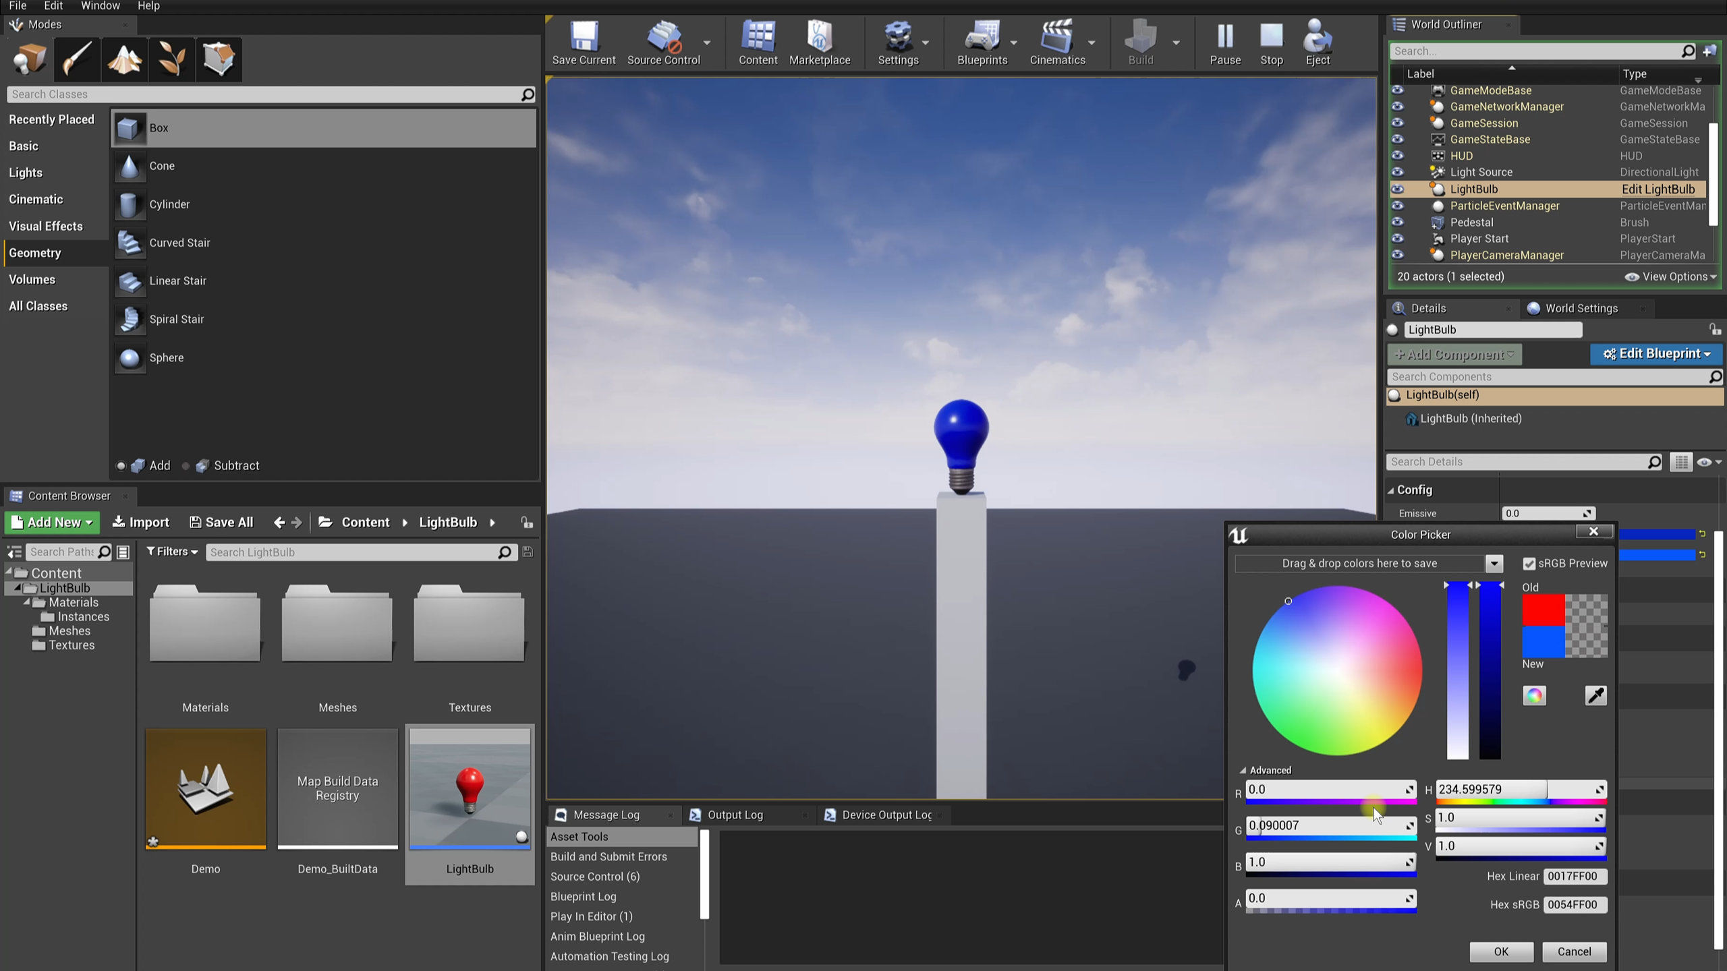
Task: Switch to the Output Log tab
Action: [x=735, y=815]
